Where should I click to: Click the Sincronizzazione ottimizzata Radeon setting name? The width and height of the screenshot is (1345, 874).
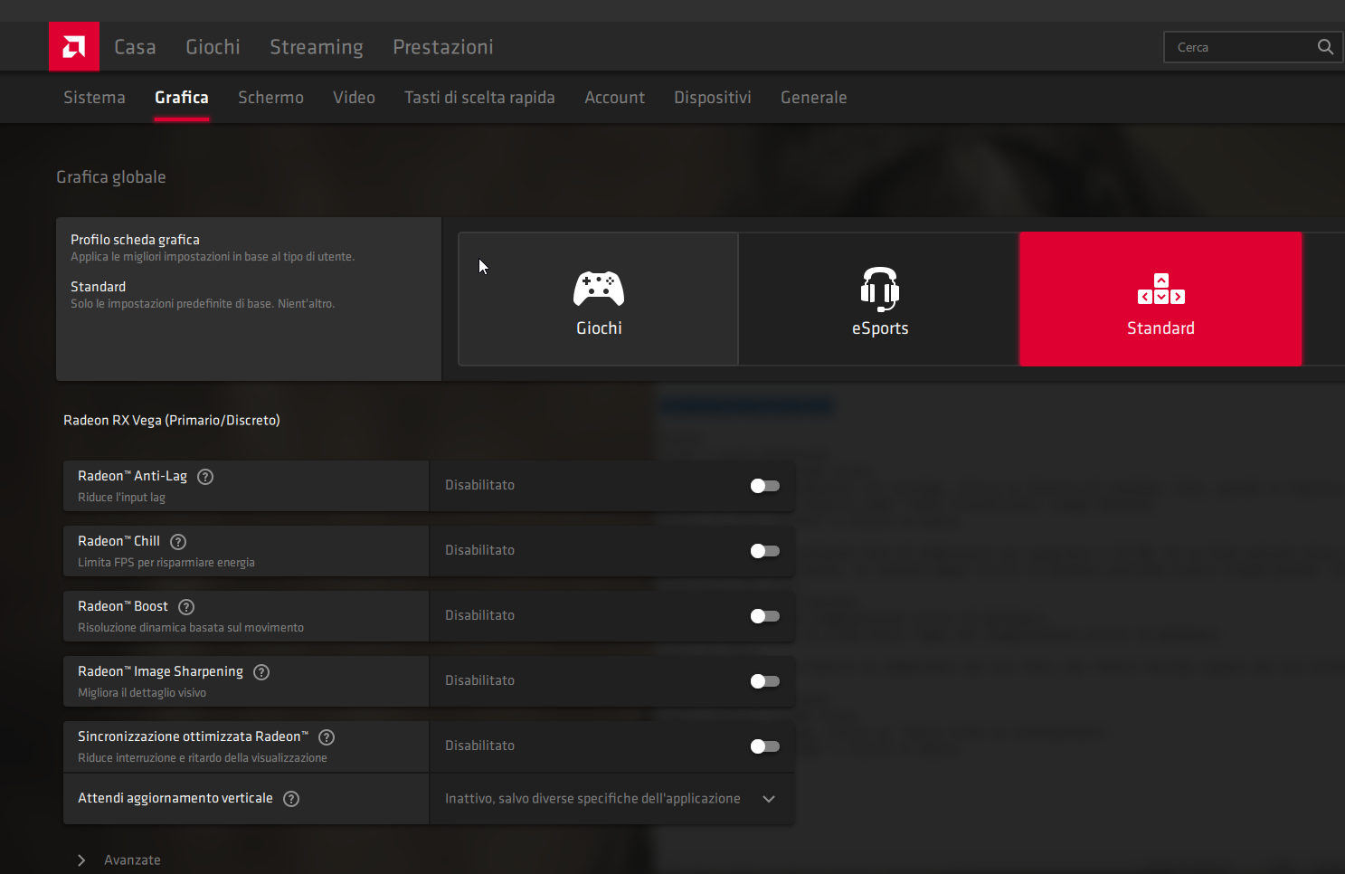pyautogui.click(x=194, y=736)
